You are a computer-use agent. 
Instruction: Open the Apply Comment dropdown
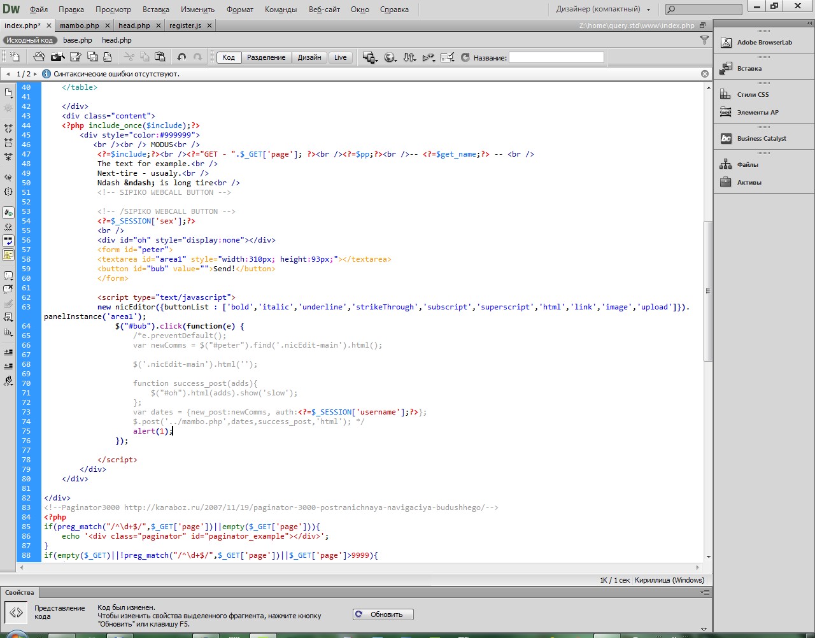click(x=8, y=275)
